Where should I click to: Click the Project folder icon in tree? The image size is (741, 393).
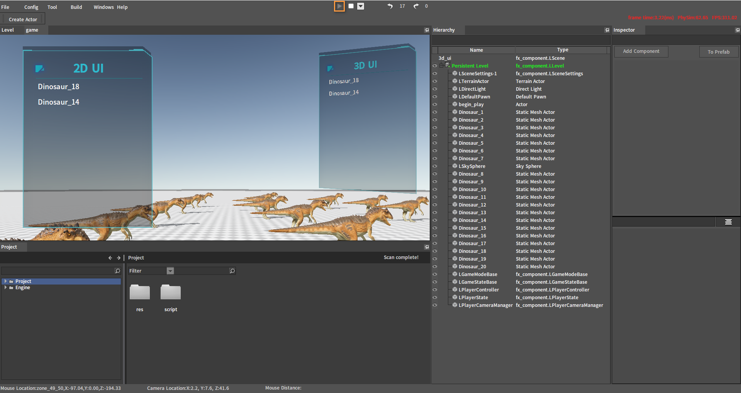tap(11, 281)
